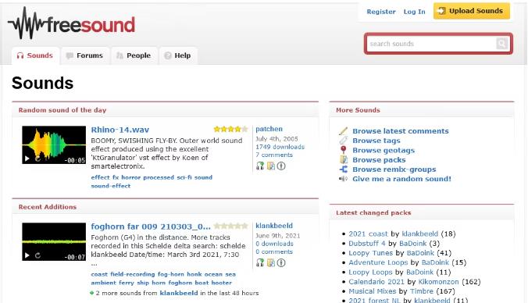Open the People tab
The width and height of the screenshot is (528, 303).
pos(134,55)
